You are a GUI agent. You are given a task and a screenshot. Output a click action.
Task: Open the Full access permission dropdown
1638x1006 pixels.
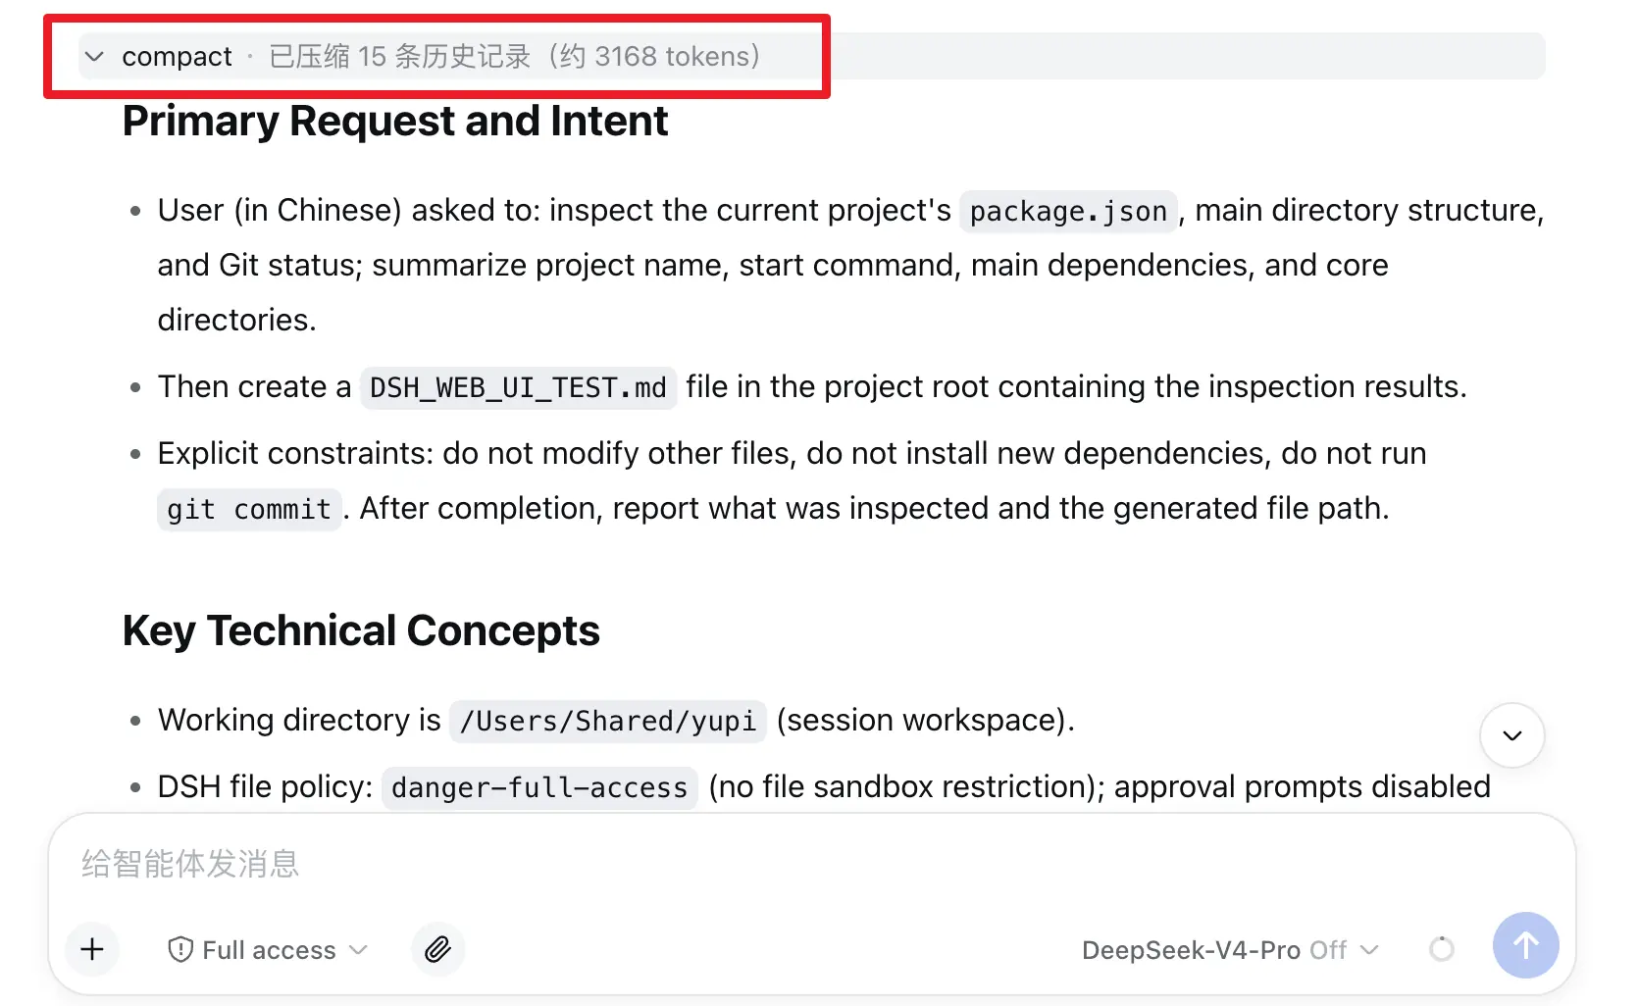[269, 949]
